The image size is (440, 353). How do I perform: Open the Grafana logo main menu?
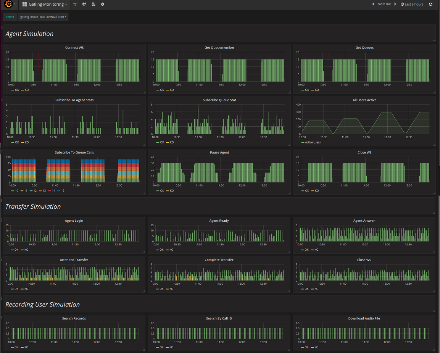8,4
